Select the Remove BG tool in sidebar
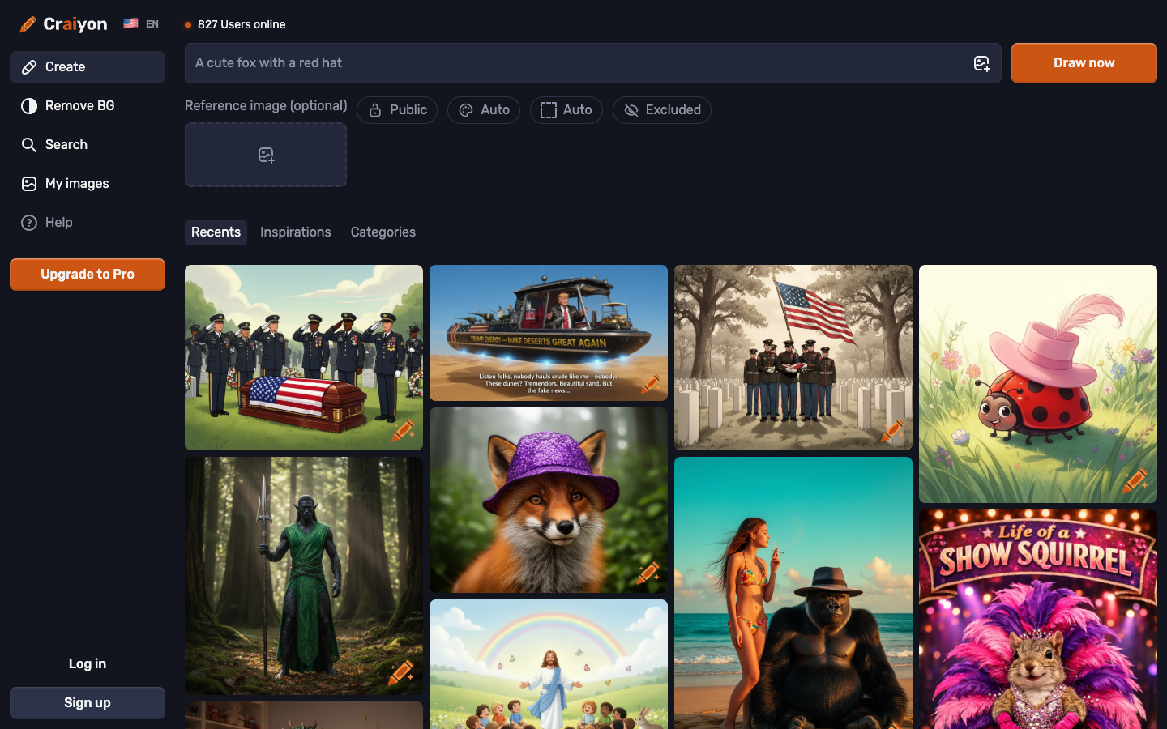The width and height of the screenshot is (1167, 729). (x=78, y=105)
